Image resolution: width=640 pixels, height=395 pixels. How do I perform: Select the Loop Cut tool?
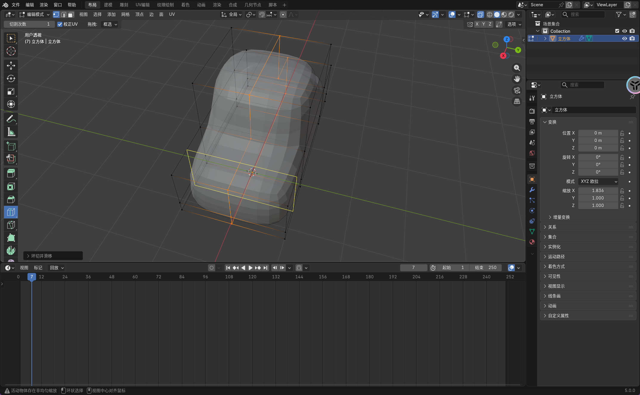coord(11,212)
